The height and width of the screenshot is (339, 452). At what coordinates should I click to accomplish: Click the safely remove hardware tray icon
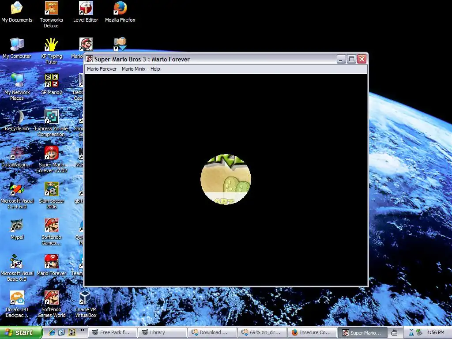click(x=419, y=333)
